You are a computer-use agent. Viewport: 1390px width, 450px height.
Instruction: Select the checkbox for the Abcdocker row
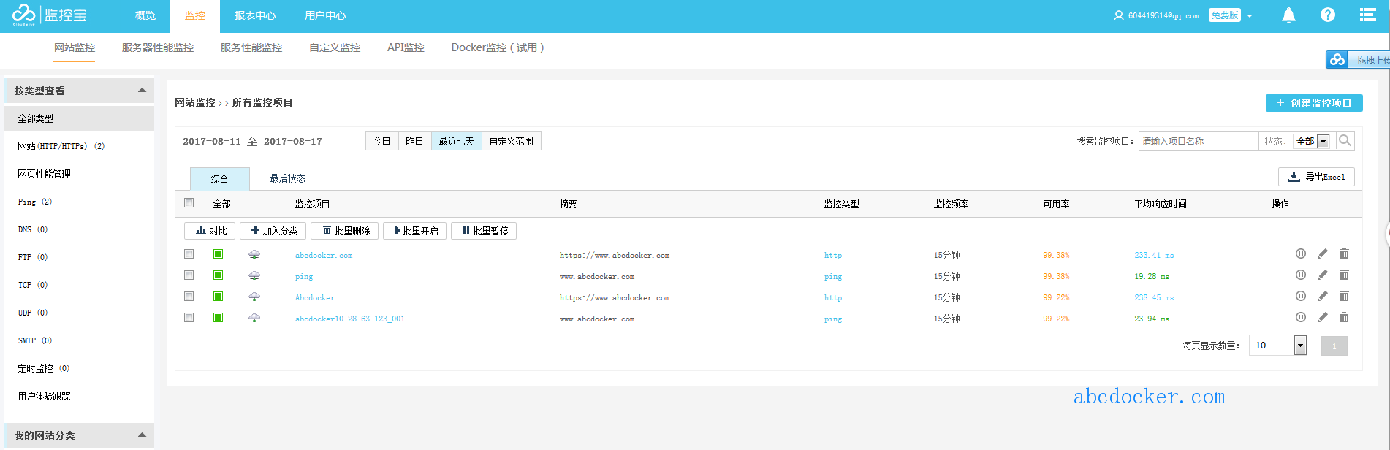pos(189,297)
